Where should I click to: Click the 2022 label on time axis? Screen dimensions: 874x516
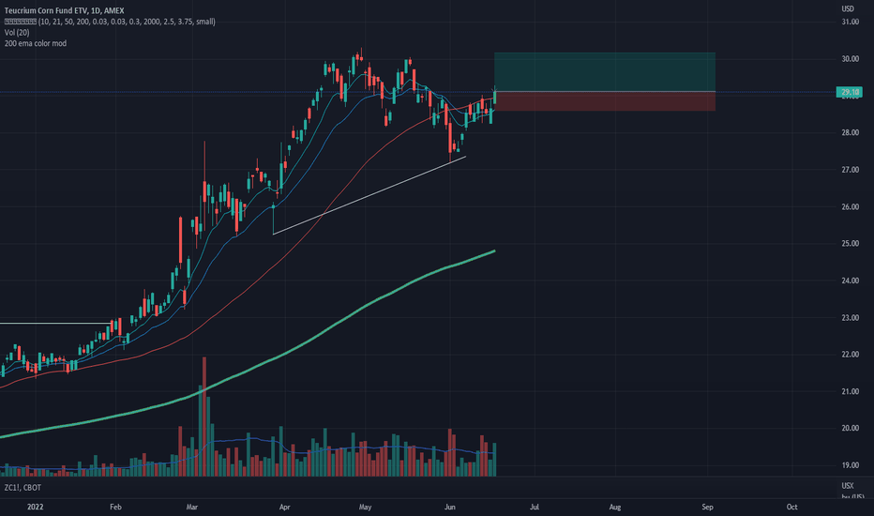(x=35, y=507)
